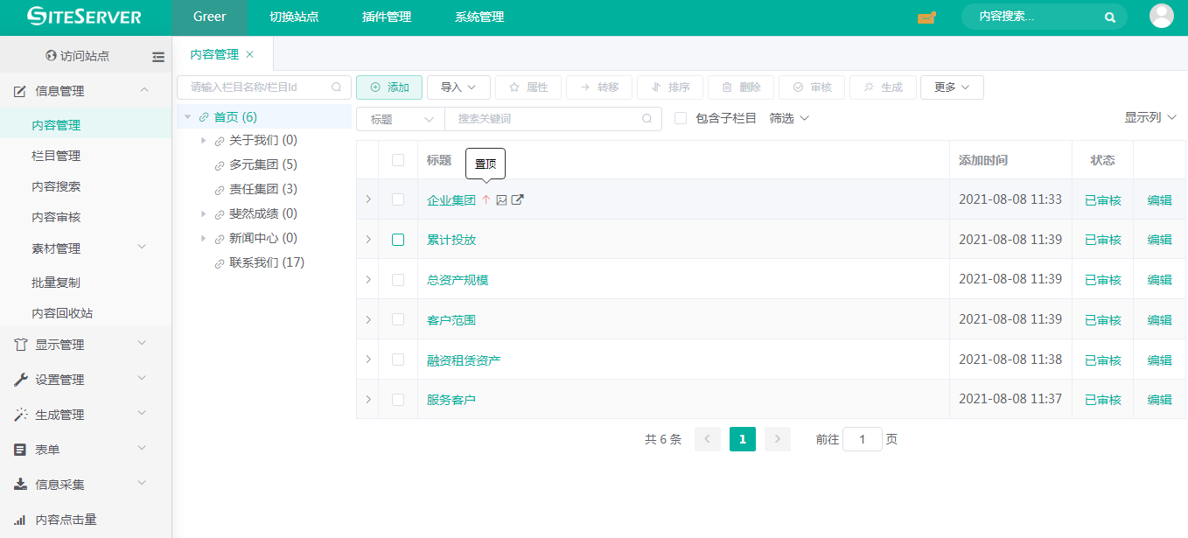Close the 内容管理 tab
1188x538 pixels.
[x=249, y=54]
